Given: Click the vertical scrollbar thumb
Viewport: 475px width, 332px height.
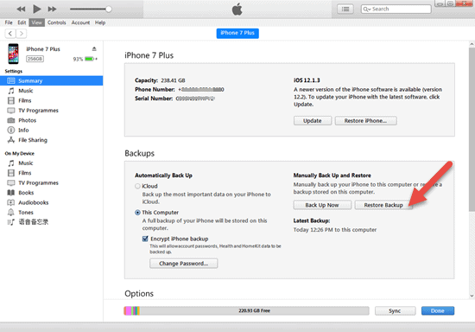Looking at the screenshot, I should point(472,130).
